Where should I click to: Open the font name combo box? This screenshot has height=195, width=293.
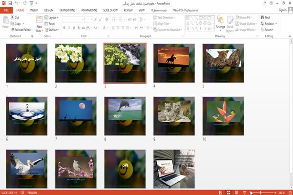pos(73,20)
